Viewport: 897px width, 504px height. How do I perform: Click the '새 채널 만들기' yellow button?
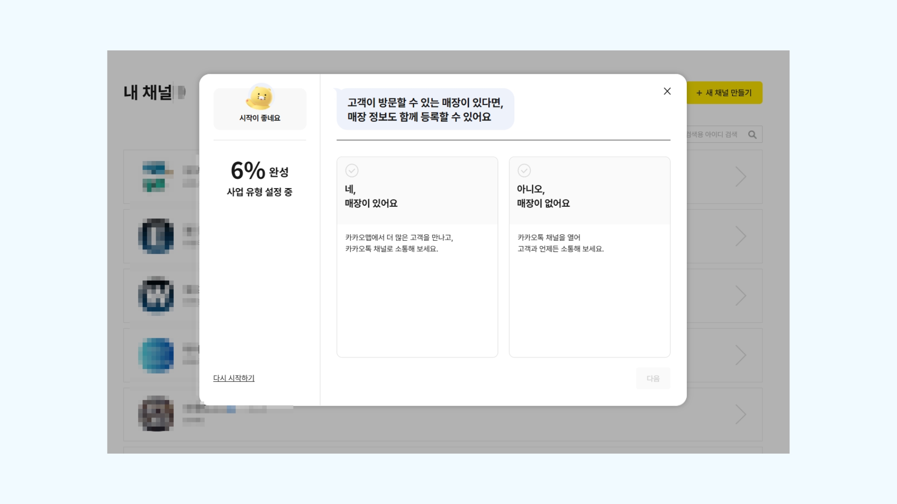click(724, 93)
